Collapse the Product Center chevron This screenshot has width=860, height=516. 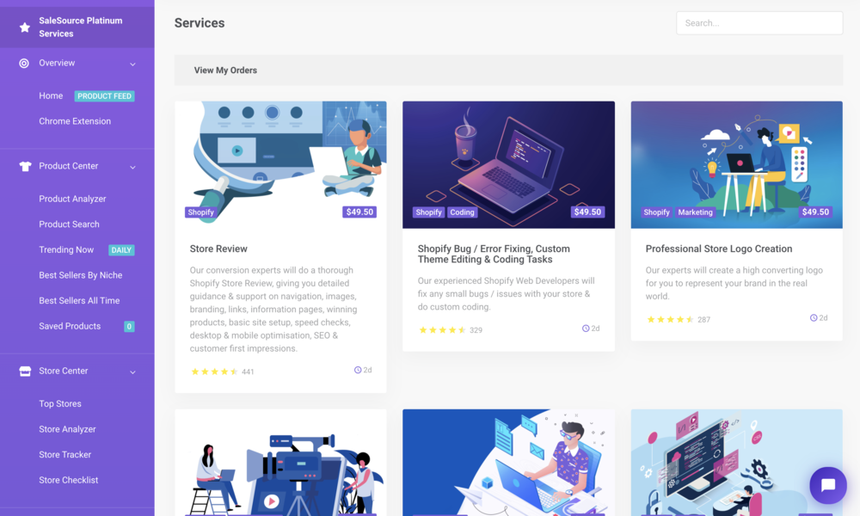[x=132, y=167]
